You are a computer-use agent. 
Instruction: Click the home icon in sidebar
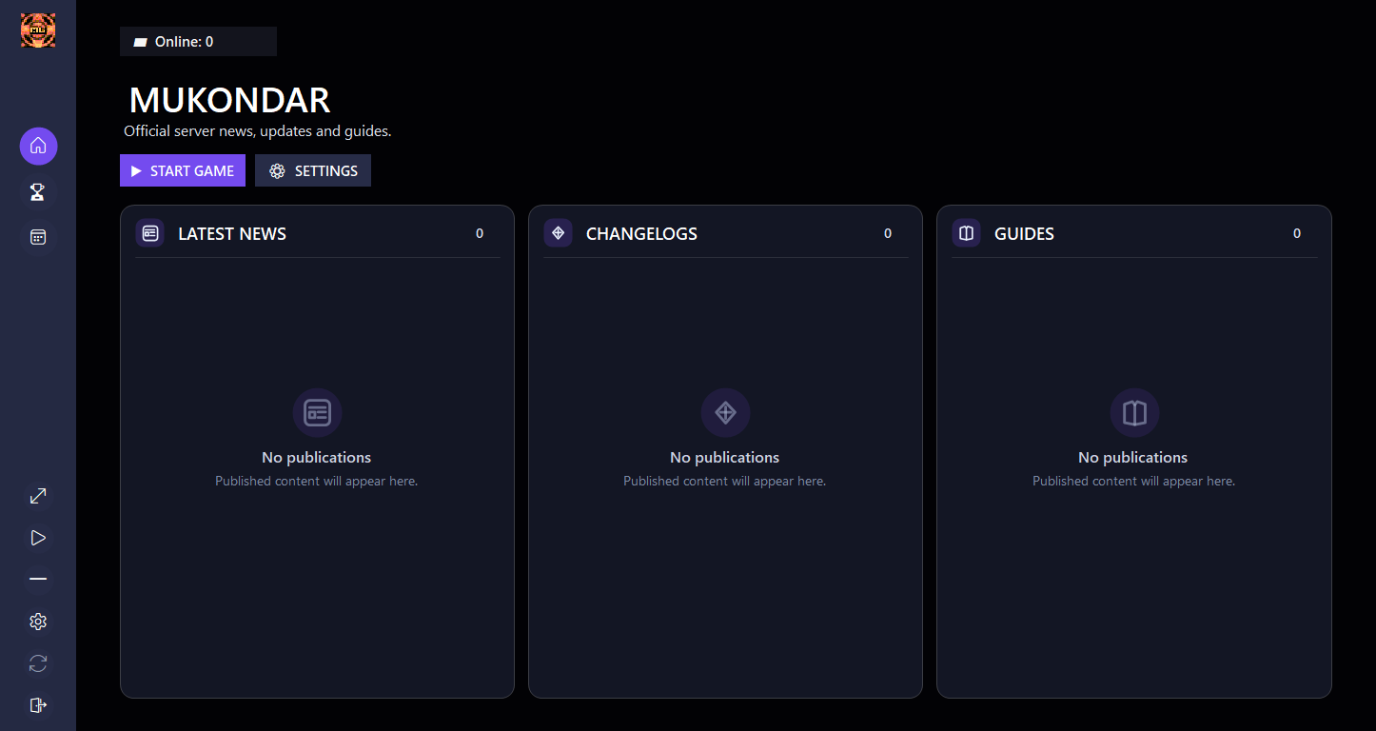coord(38,147)
